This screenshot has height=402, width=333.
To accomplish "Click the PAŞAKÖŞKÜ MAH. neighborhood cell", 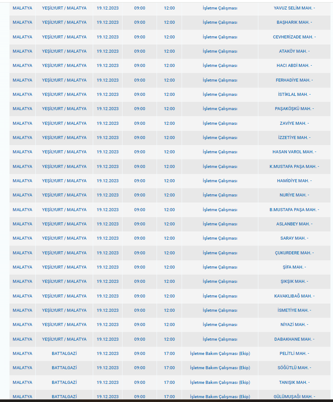I will click(x=294, y=109).
